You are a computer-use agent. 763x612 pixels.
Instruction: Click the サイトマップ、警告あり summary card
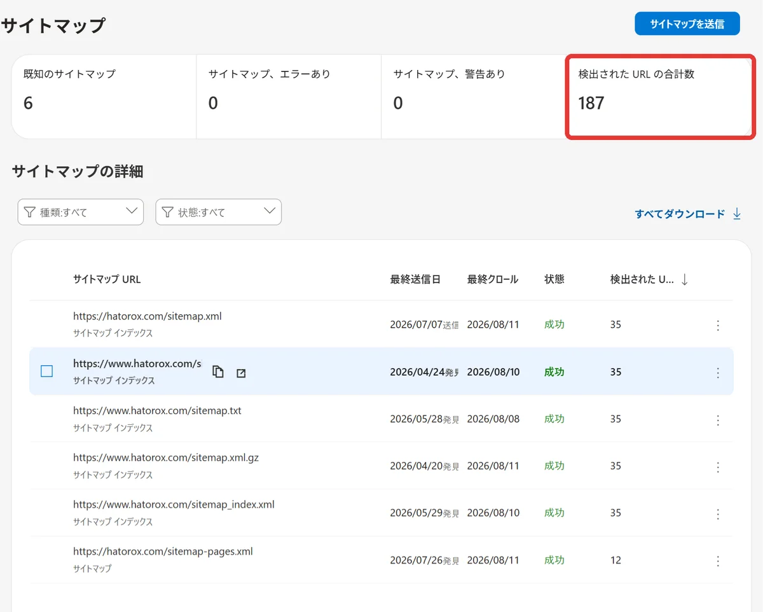[x=473, y=96]
